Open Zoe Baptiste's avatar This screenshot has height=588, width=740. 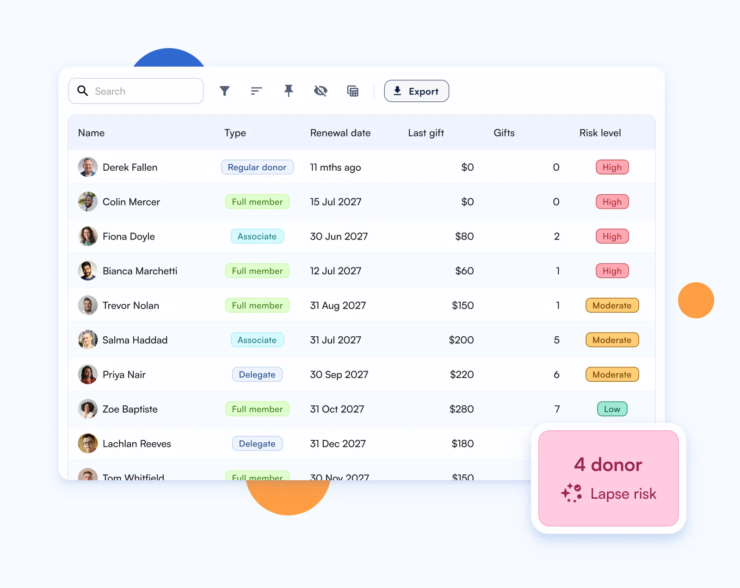click(88, 409)
